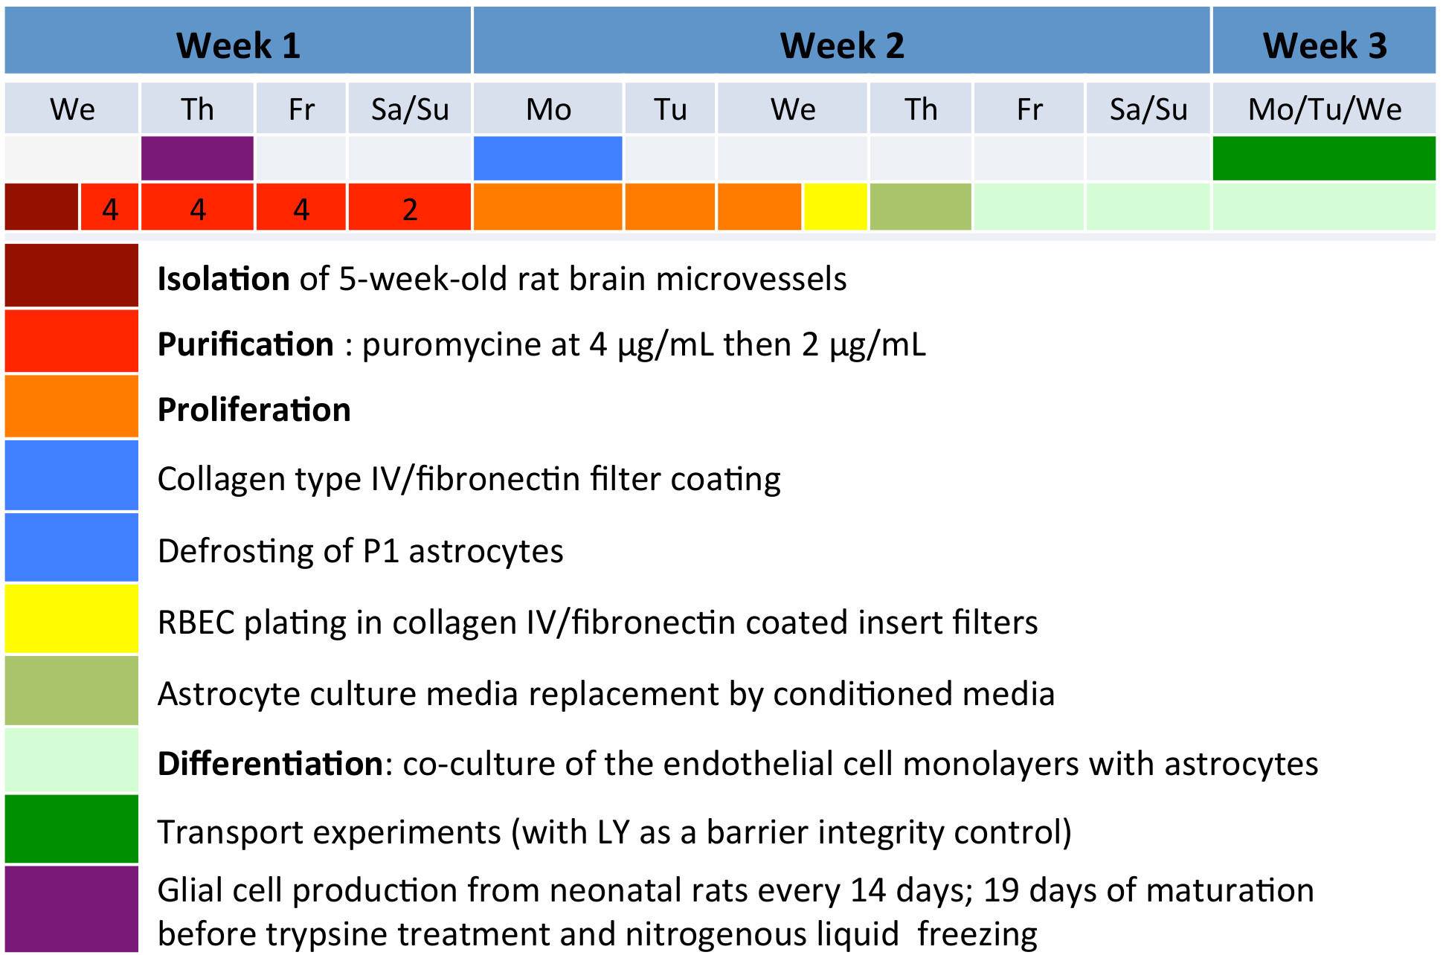Select the blue Defrosting astrocytes legend swatch
Image resolution: width=1443 pixels, height=955 pixels.
[x=71, y=548]
